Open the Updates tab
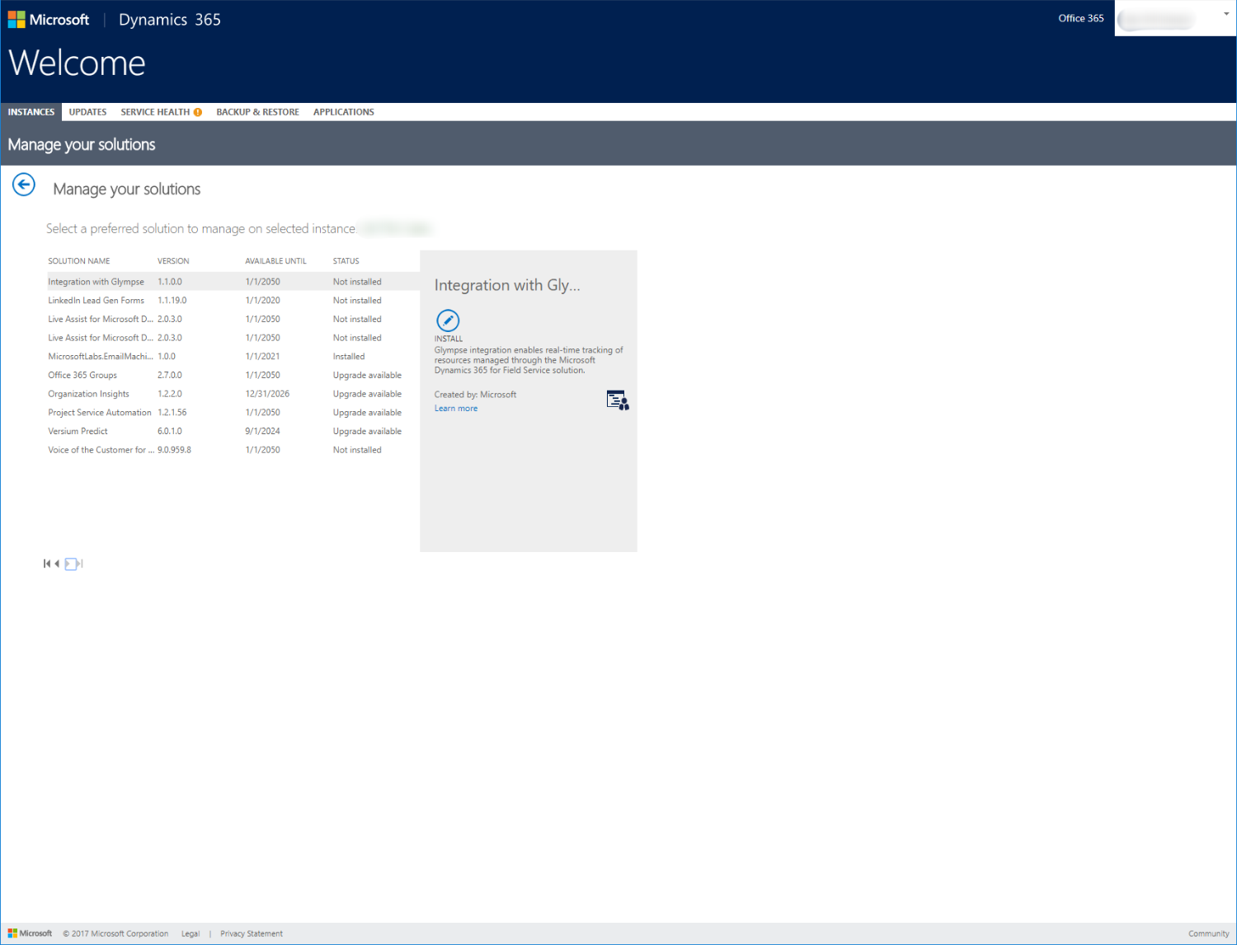This screenshot has height=945, width=1237. coord(87,112)
